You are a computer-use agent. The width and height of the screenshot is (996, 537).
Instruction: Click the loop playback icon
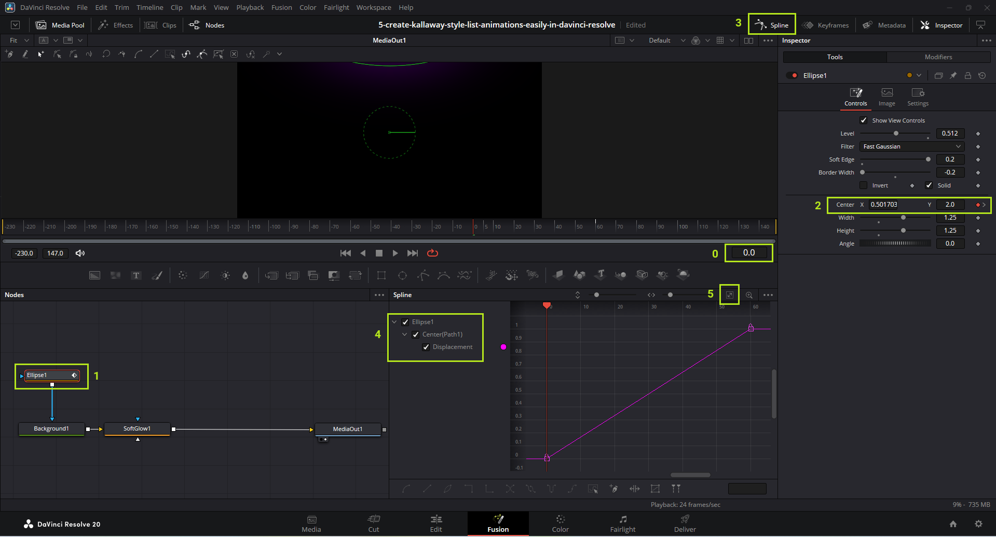[432, 253]
